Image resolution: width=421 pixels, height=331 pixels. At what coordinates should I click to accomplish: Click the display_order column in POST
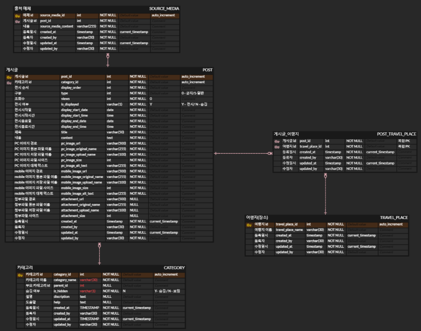(x=71, y=88)
